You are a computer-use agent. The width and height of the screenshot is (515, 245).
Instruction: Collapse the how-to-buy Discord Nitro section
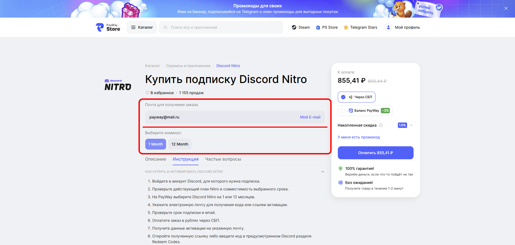tap(322, 172)
